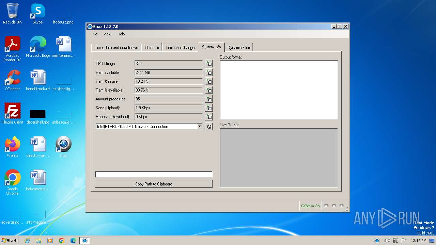Open the Recycle Bin desktop icon
436x245 pixels.
(12, 14)
